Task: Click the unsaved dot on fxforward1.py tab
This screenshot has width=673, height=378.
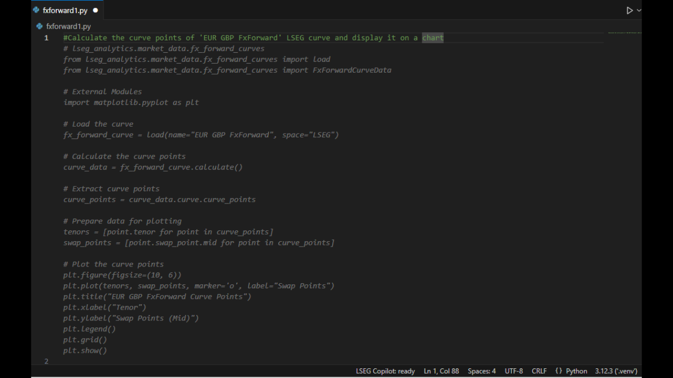Action: click(95, 10)
